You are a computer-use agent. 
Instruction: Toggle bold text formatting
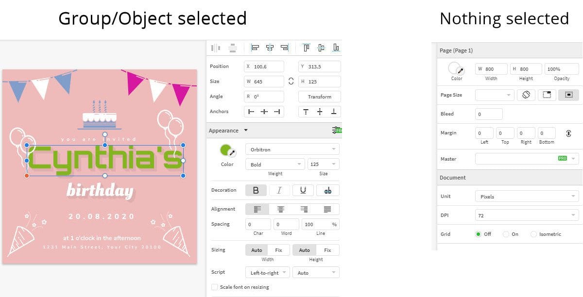[256, 190]
